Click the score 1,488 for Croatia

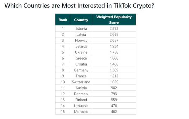pos(114,64)
